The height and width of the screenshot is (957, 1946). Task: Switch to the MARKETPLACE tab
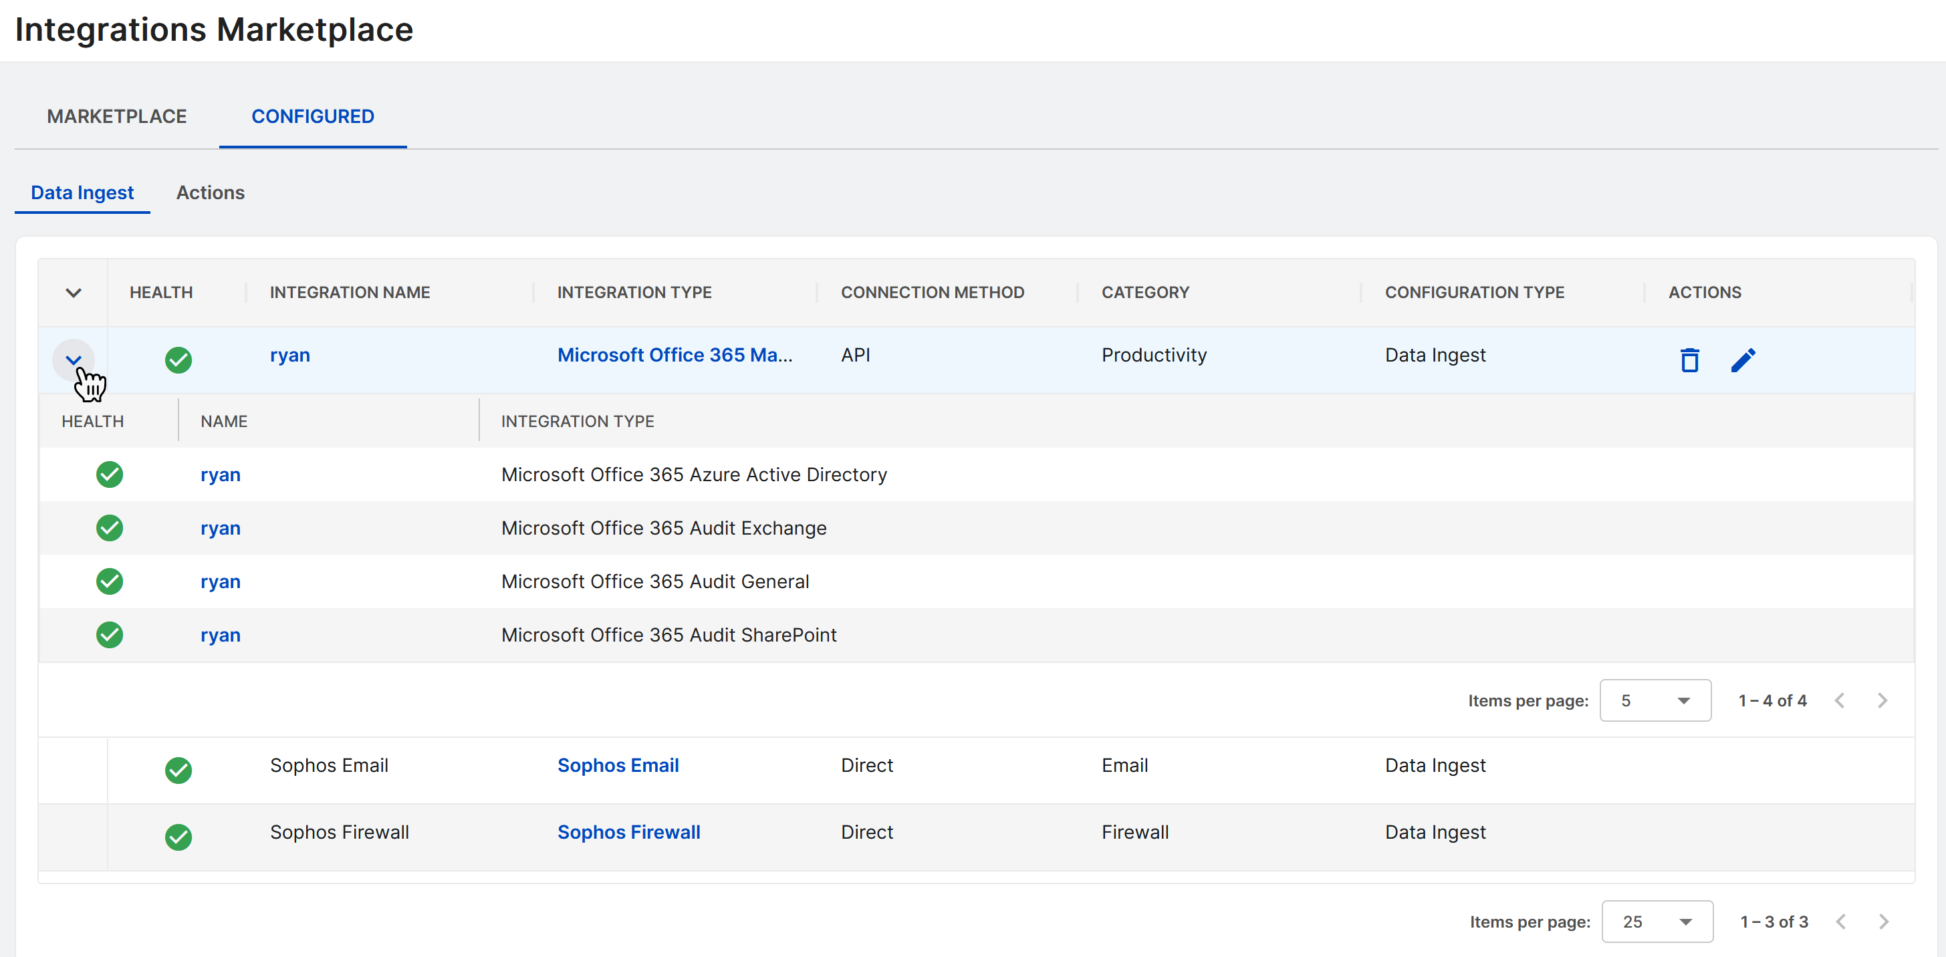click(x=117, y=116)
